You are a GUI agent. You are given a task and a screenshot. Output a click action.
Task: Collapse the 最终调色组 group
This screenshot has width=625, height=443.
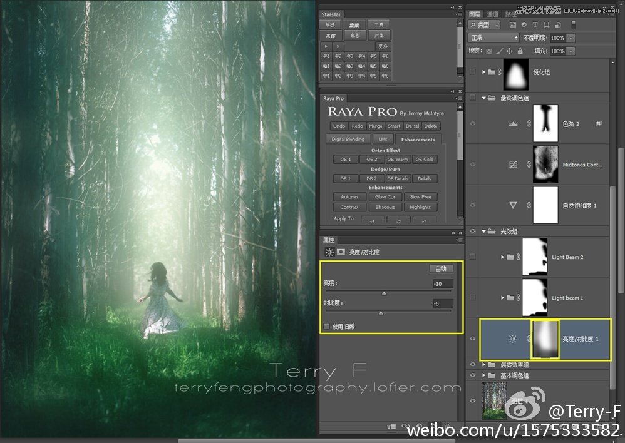pos(484,98)
